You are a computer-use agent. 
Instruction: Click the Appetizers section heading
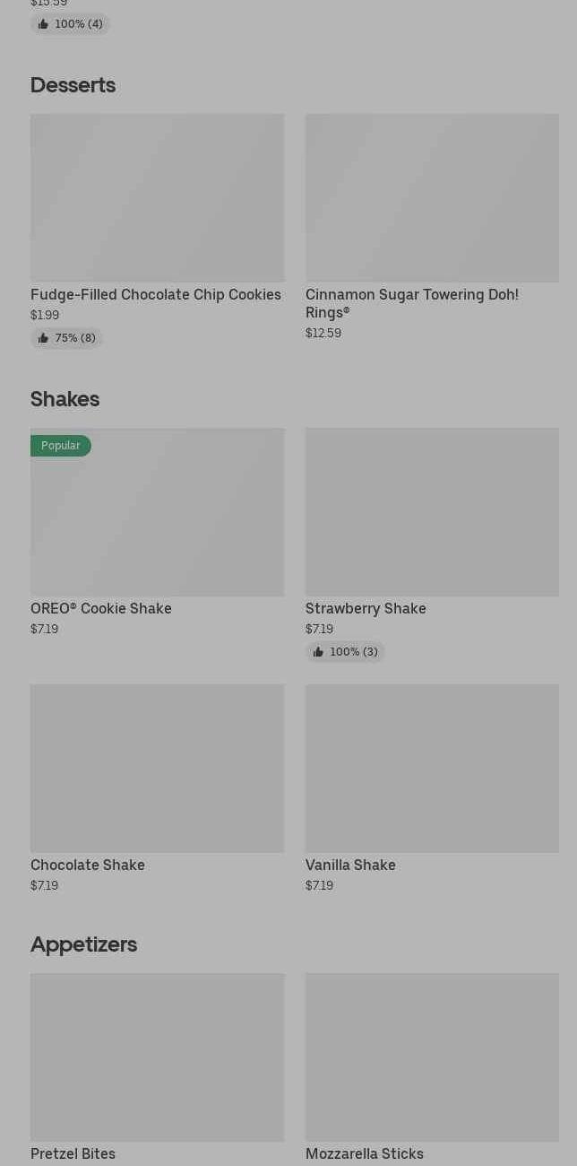click(x=83, y=944)
